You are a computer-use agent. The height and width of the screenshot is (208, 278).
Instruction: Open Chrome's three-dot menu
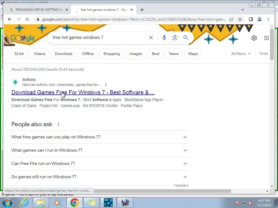pos(268,19)
